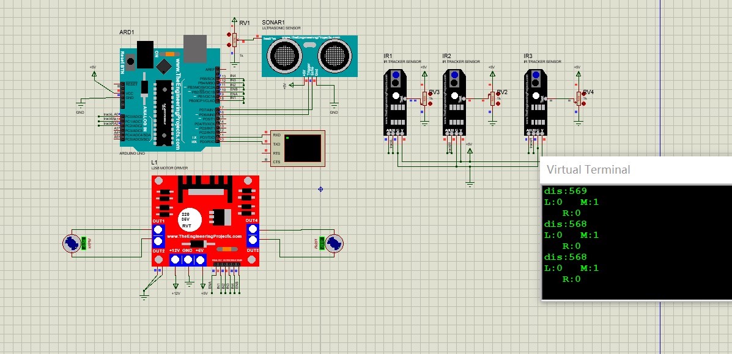Click the 'ARDUINO UNO' label under the board
Screen dimensions: 732x354
(132, 153)
